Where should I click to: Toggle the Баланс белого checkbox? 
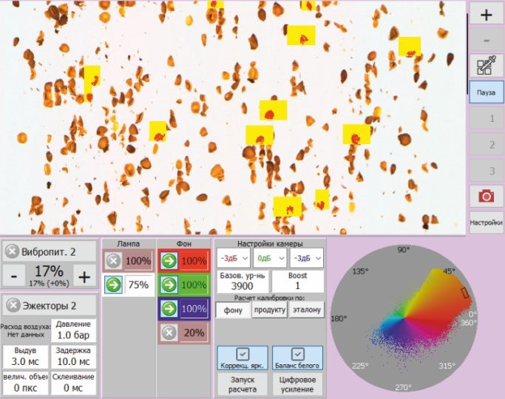coord(297,358)
